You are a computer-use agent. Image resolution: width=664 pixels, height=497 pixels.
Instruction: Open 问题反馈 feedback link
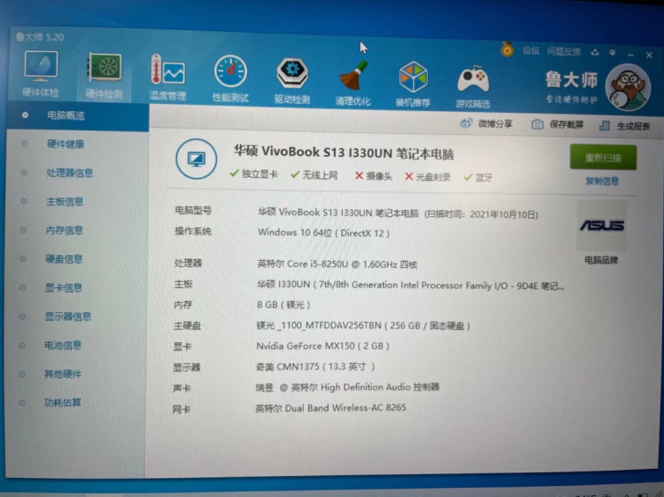[564, 52]
